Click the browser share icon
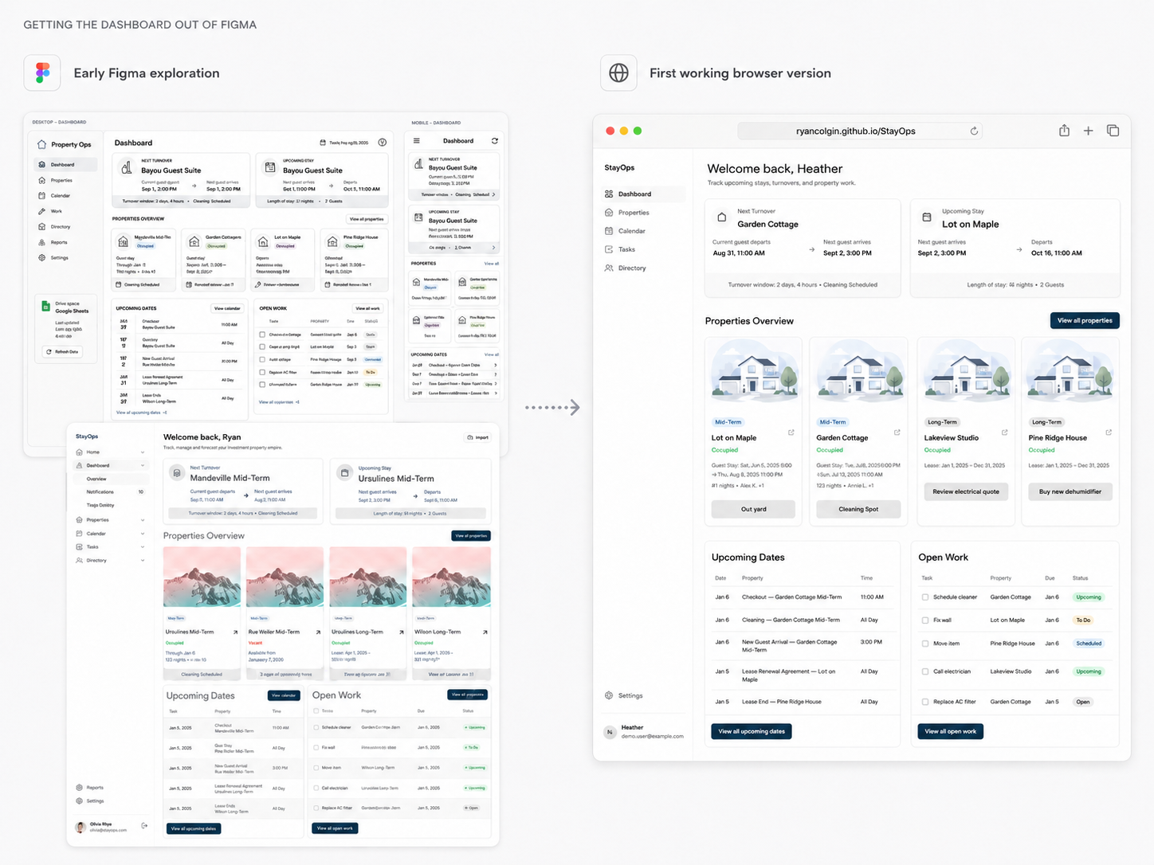Screen dimensions: 1154x865 (1064, 131)
